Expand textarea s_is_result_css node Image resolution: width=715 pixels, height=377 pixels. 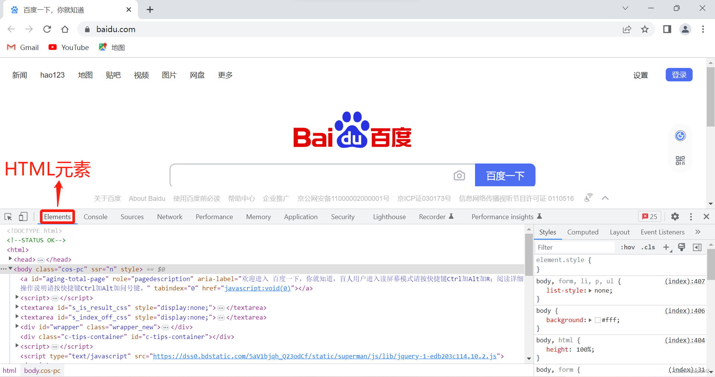17,307
